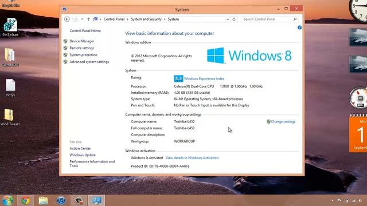
Task: Select the zipped folder above songs
Action: tap(10, 57)
